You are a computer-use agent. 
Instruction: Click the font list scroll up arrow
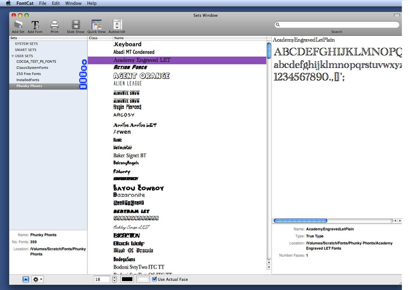point(269,262)
